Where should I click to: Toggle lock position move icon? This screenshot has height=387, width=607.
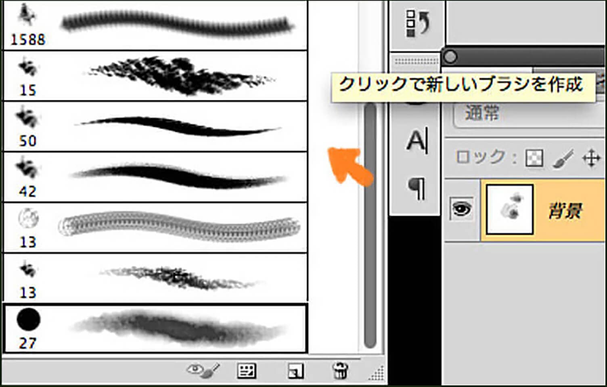click(x=591, y=158)
